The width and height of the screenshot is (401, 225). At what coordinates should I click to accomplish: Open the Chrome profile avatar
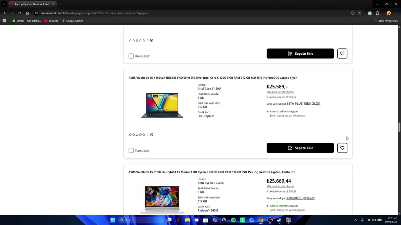click(389, 13)
